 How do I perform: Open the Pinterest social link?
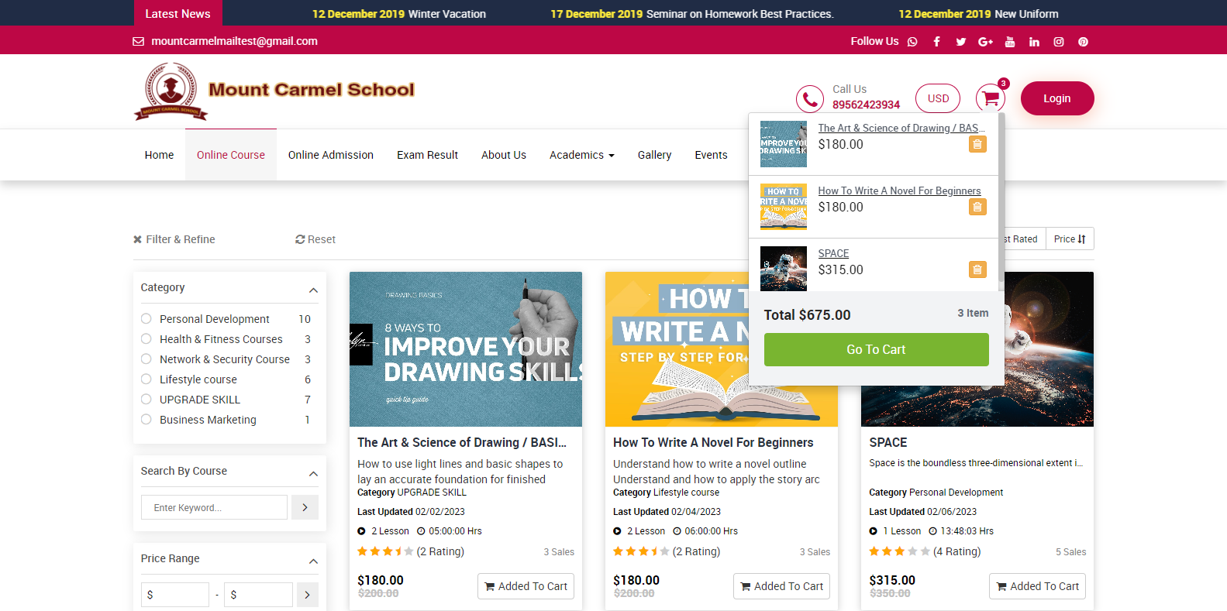coord(1083,42)
